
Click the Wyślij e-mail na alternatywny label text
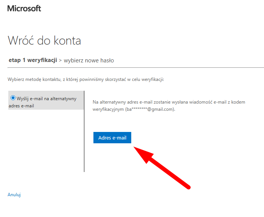47,99
